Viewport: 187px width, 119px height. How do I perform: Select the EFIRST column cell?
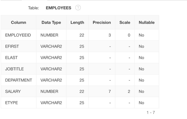tap(12, 46)
